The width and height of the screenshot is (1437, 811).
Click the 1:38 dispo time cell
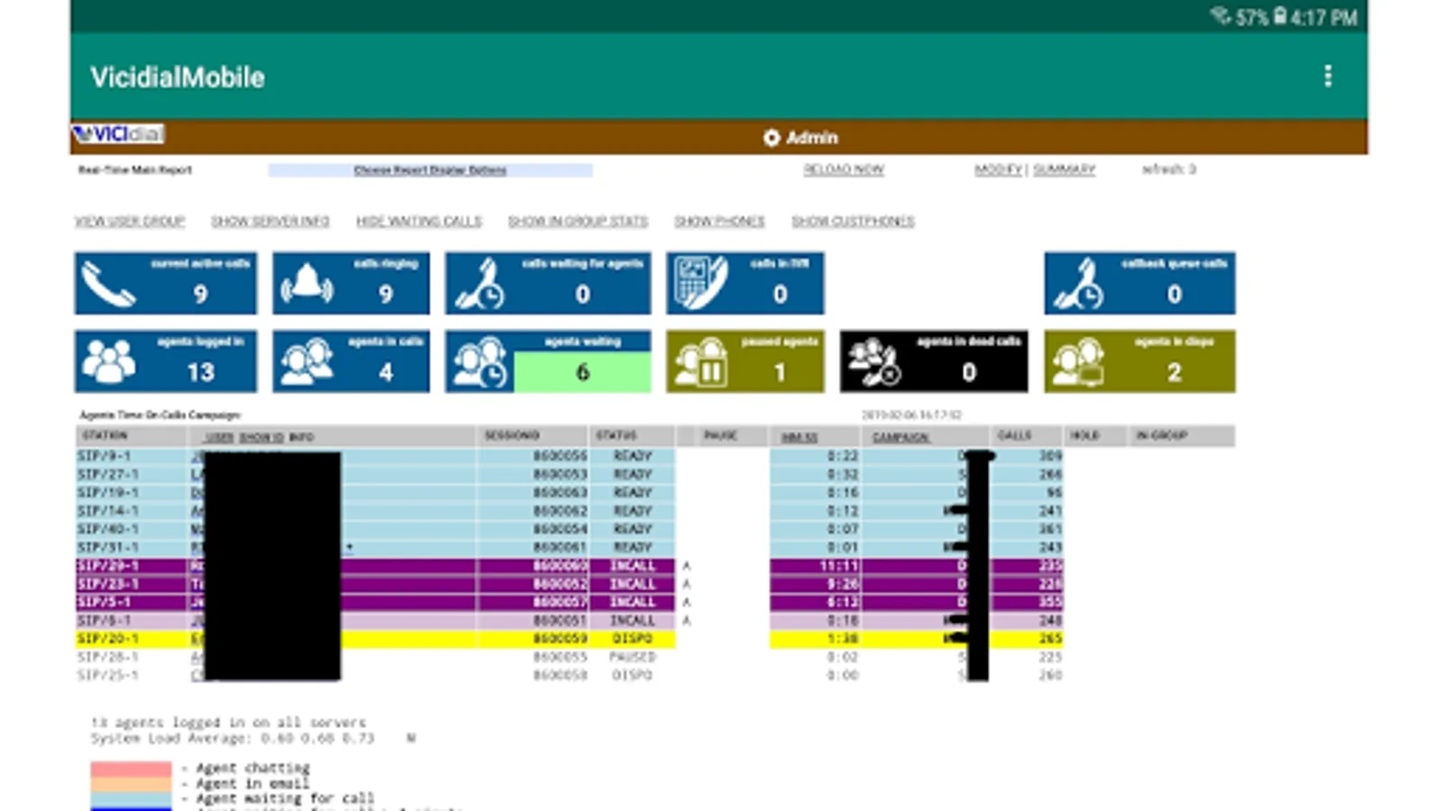click(842, 639)
